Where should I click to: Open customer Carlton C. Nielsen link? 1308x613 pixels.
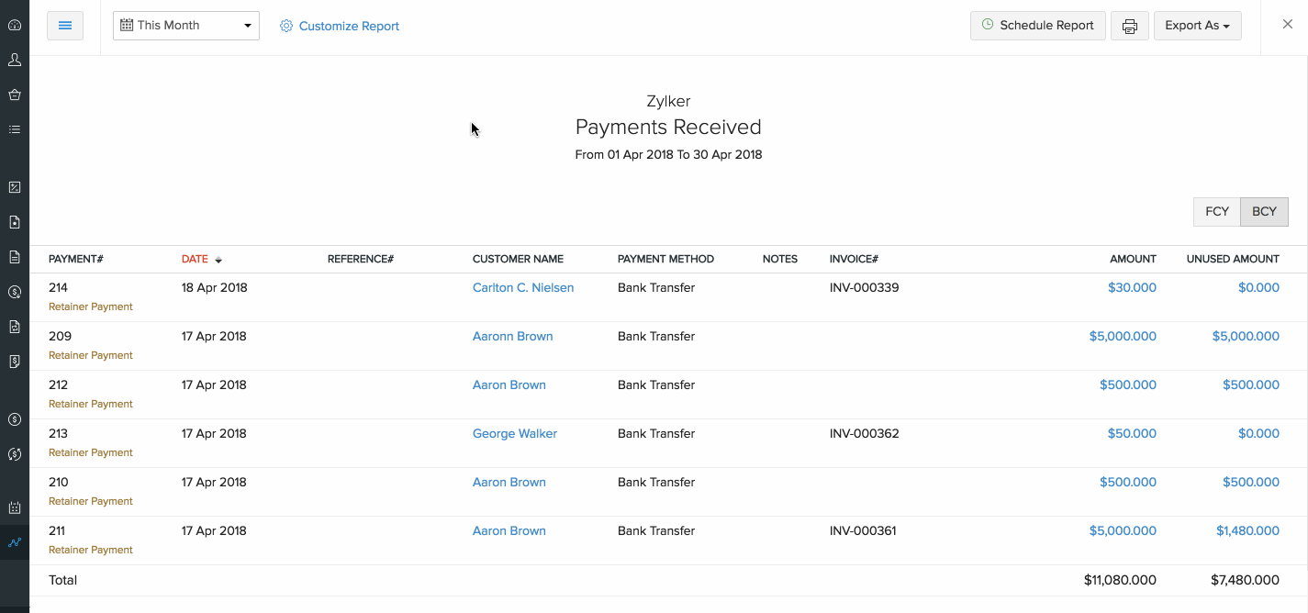523,287
